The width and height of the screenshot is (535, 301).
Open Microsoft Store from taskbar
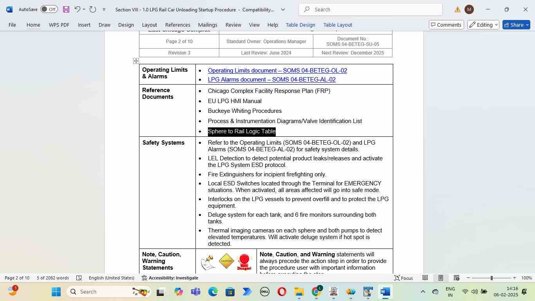click(x=230, y=292)
